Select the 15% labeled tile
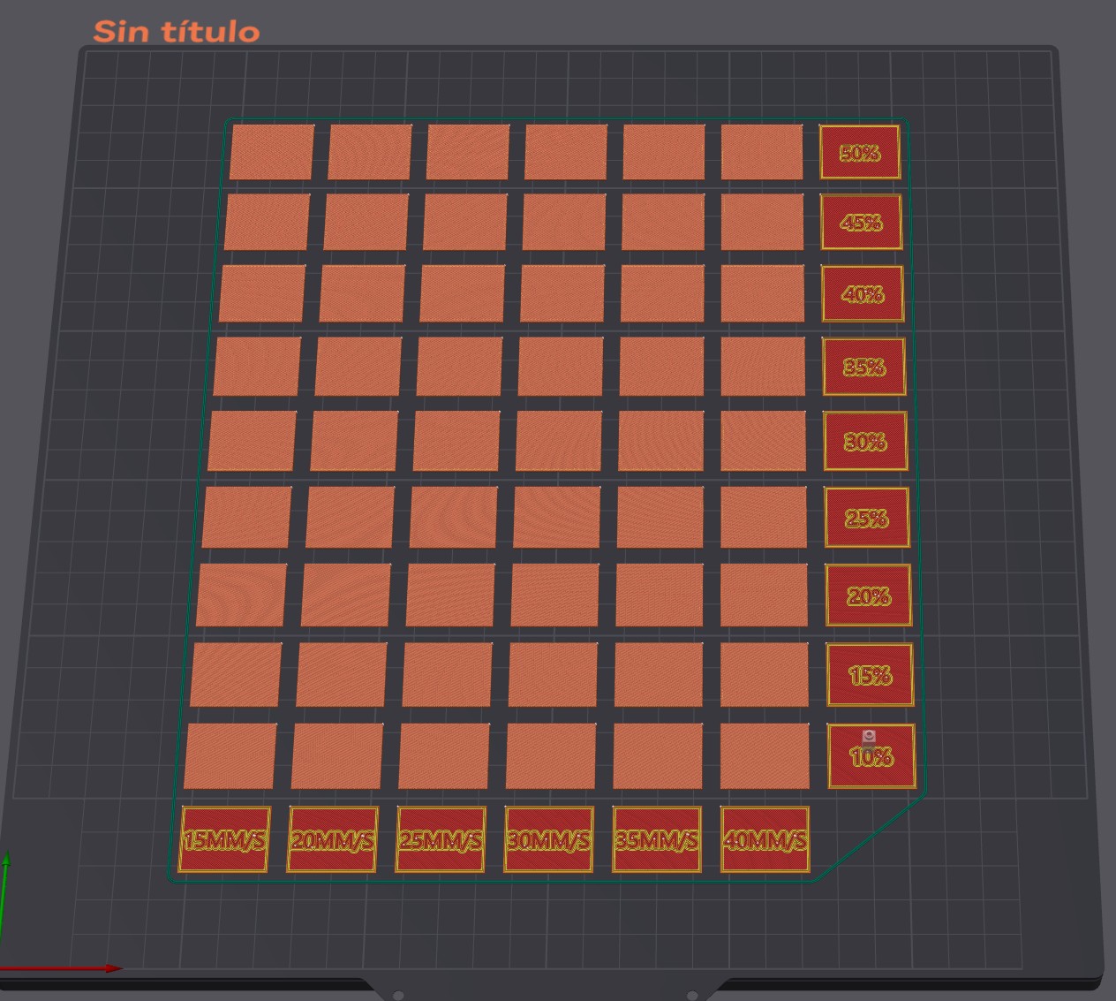The image size is (1116, 1001). (870, 675)
